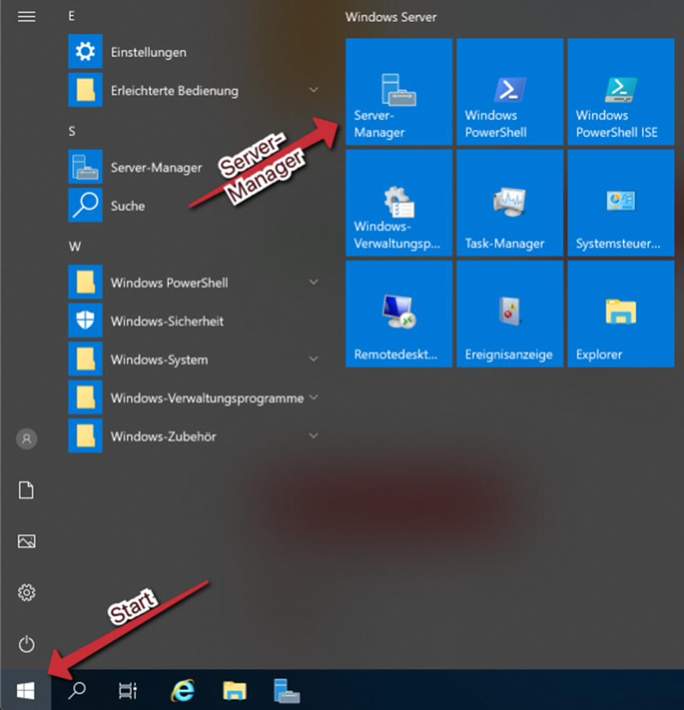Toggle the hamburger menu at top left

point(26,16)
